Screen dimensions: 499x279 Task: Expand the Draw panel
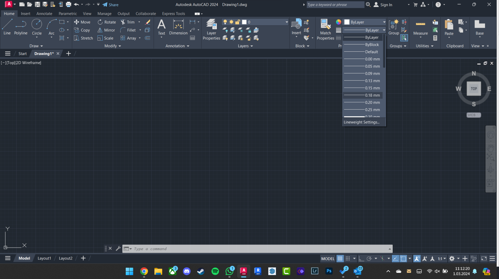pyautogui.click(x=36, y=46)
